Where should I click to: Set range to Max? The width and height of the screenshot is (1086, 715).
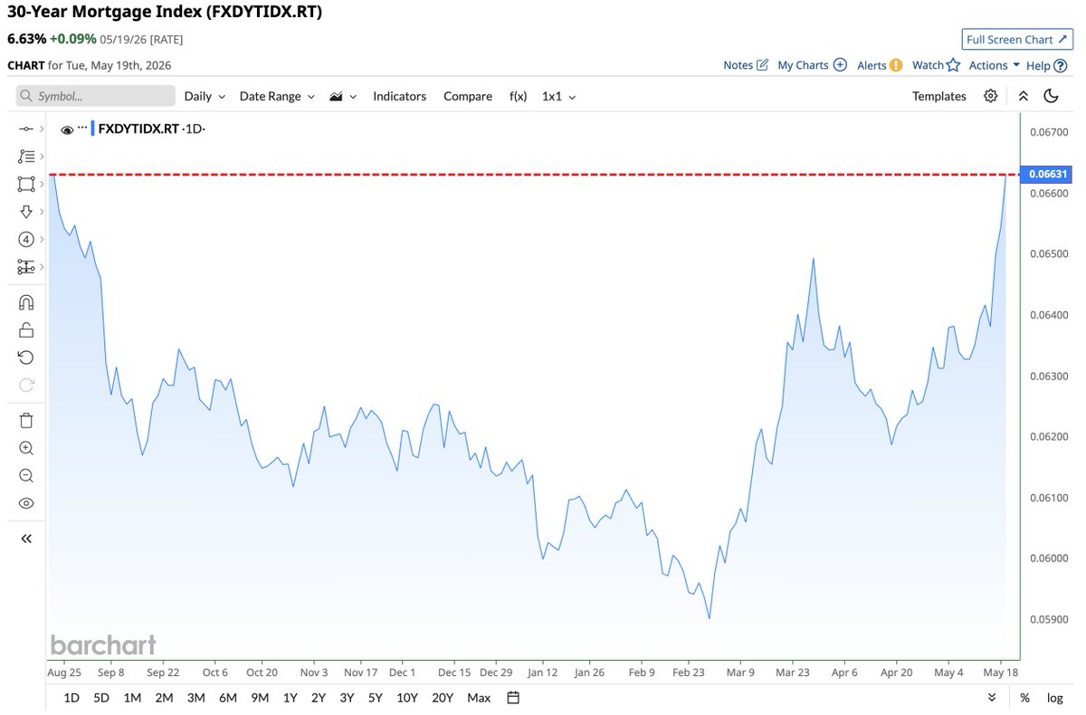click(479, 698)
